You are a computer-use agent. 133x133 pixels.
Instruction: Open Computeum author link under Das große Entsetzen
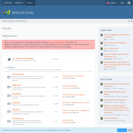point(66,88)
